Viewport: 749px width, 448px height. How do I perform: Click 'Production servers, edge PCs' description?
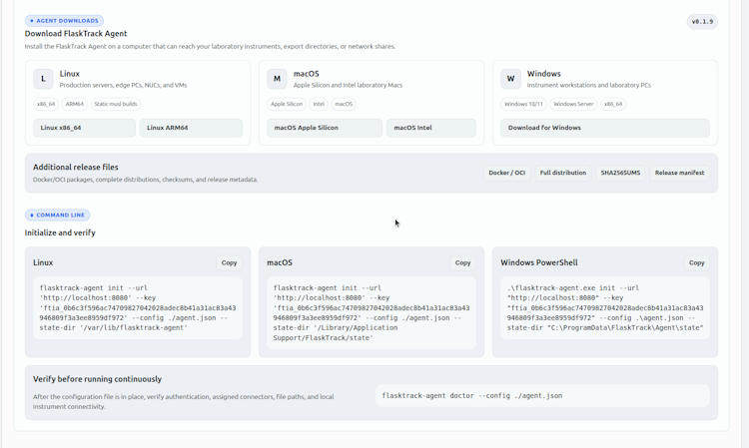[123, 86]
